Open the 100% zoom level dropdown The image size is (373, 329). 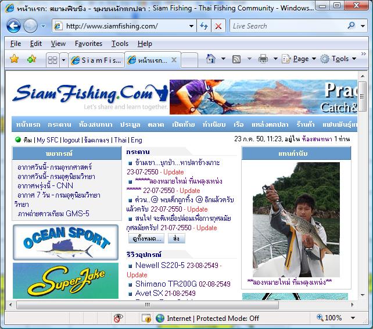tap(353, 318)
